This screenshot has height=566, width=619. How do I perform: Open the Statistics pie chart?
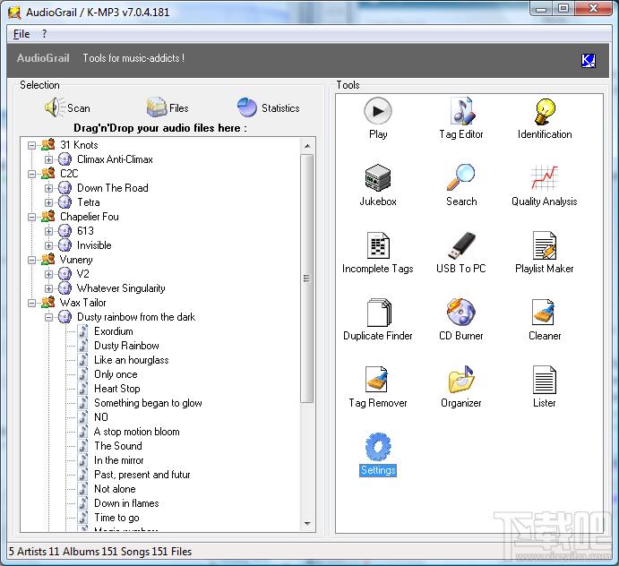pos(247,107)
